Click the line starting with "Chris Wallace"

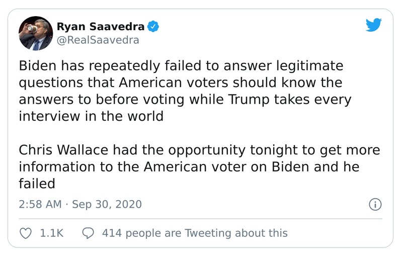199,150
